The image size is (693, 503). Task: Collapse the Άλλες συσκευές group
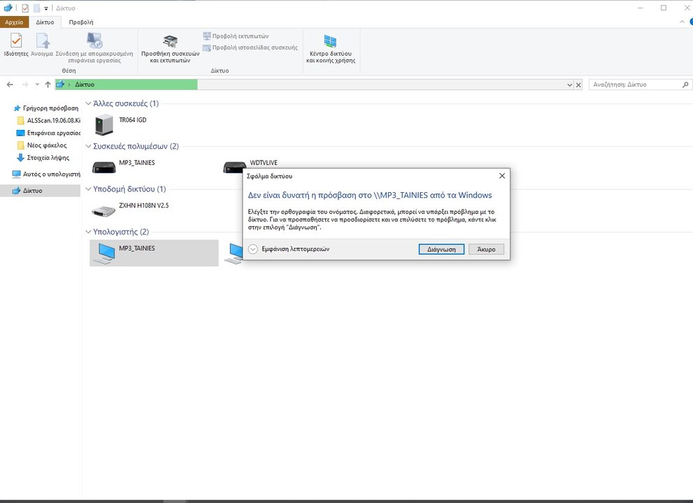[x=88, y=103]
